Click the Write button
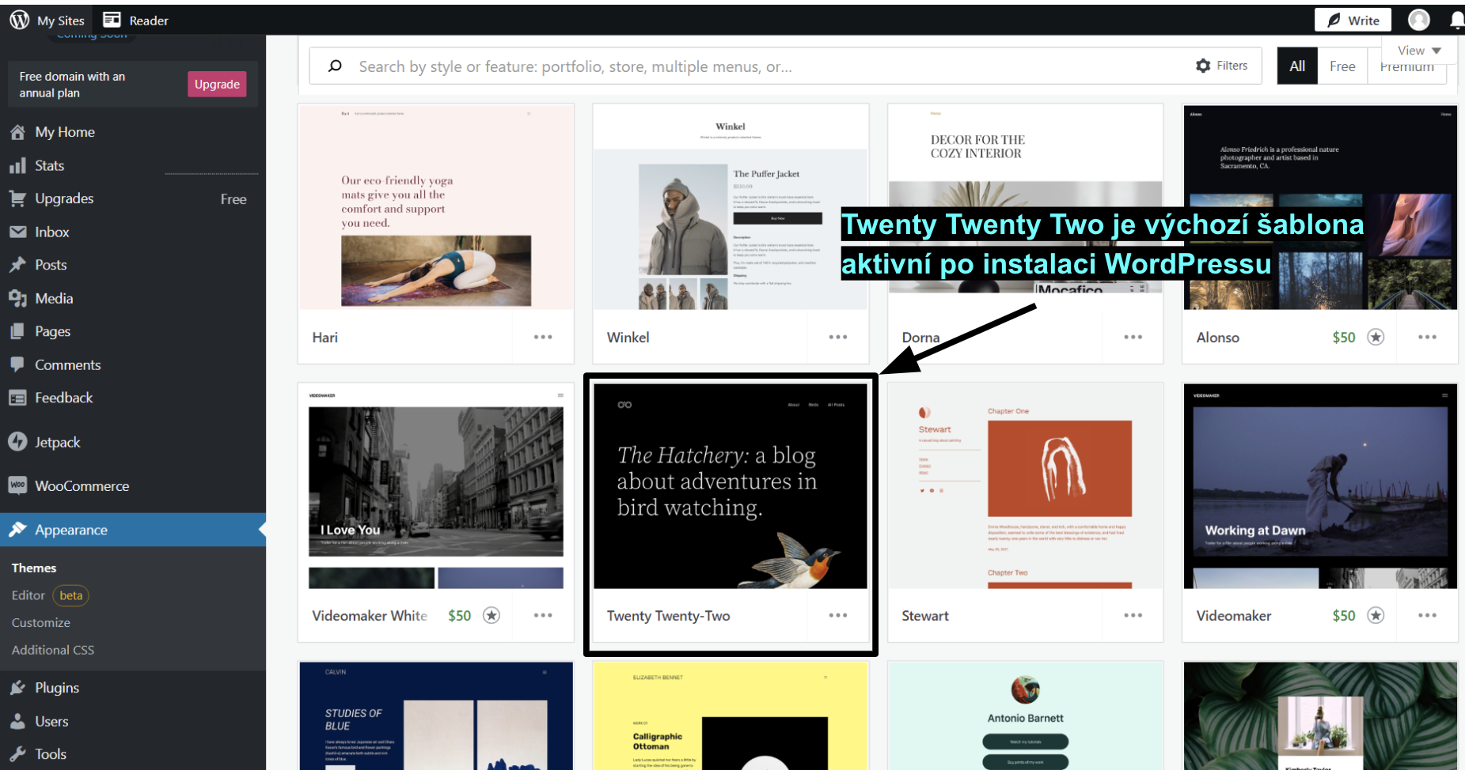 [x=1353, y=21]
